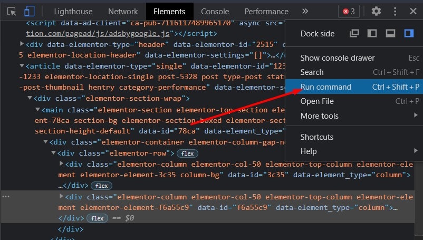Expand the header div data-elementor-id 2515

click(x=22, y=44)
